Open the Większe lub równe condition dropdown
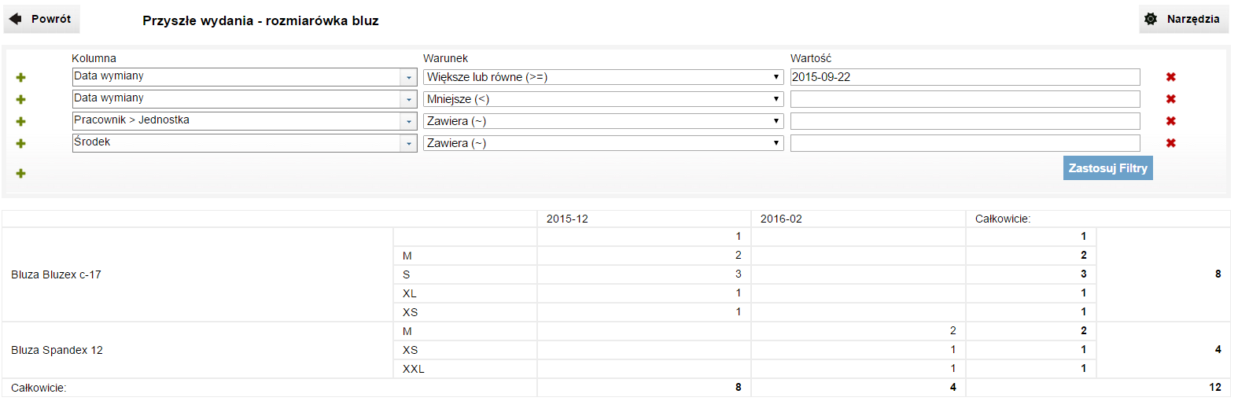Screen dimensions: 1238x405 tap(602, 77)
